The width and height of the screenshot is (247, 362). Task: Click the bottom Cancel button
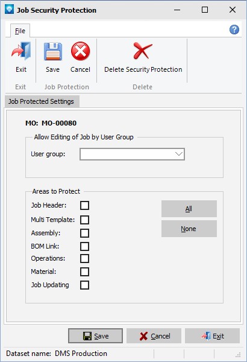pos(154,336)
